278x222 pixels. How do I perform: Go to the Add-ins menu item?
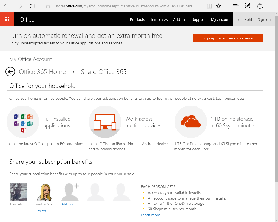180,19
